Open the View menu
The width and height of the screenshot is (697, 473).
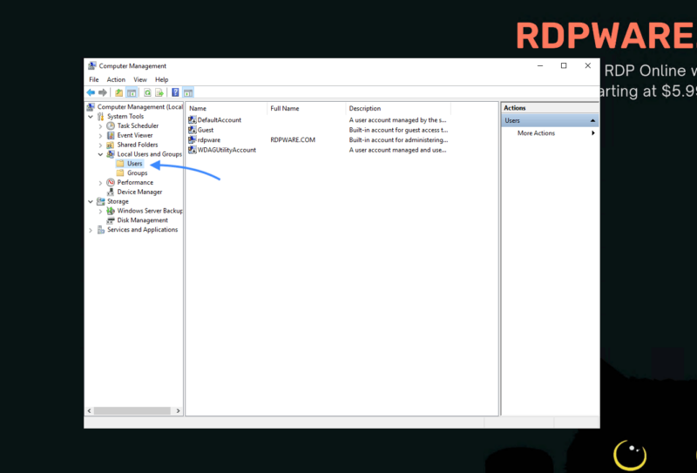[140, 79]
